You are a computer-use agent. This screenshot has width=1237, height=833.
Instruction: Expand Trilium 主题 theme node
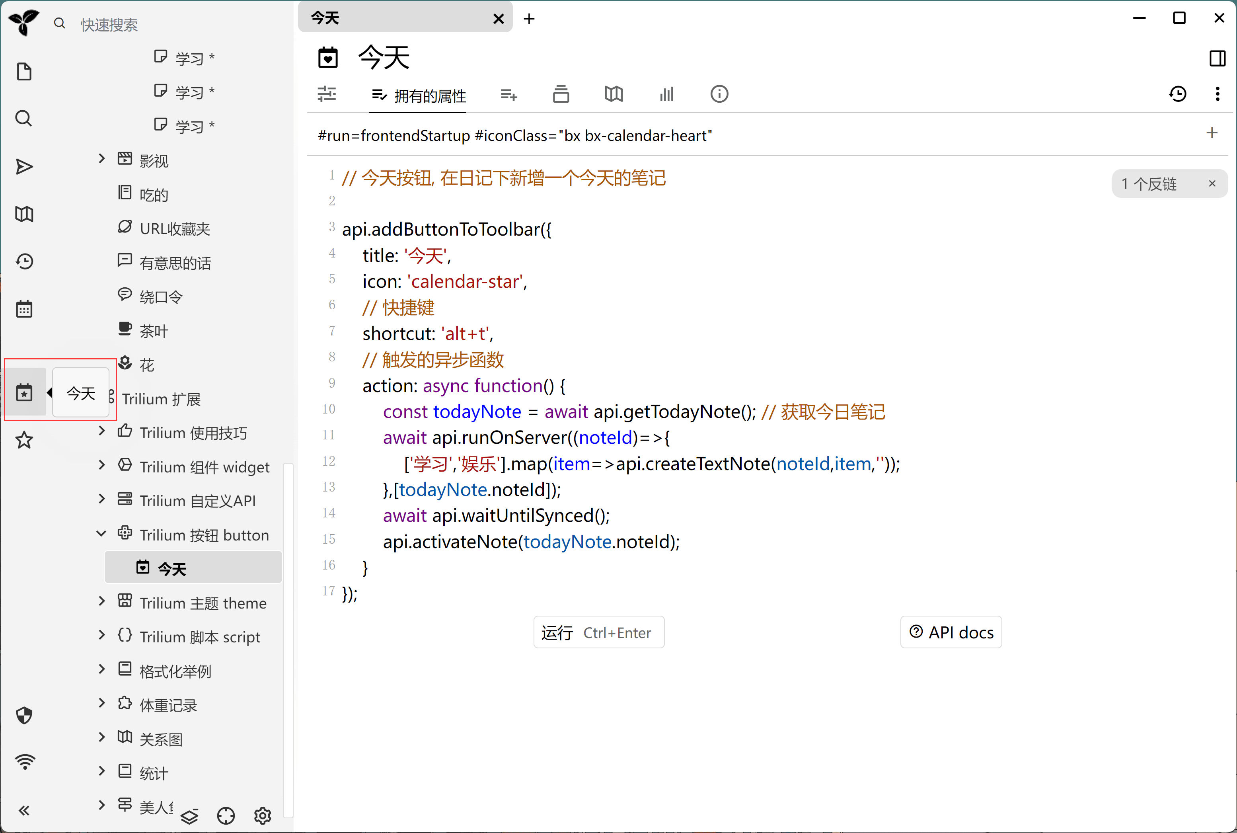pyautogui.click(x=101, y=601)
